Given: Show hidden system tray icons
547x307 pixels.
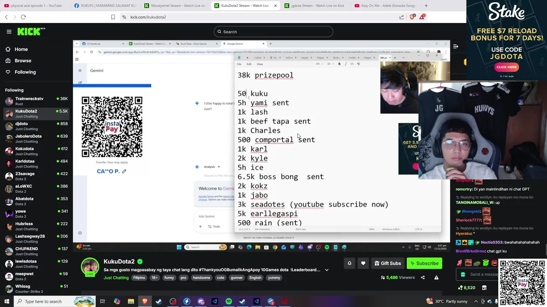Looking at the screenshot, I should tap(476, 301).
